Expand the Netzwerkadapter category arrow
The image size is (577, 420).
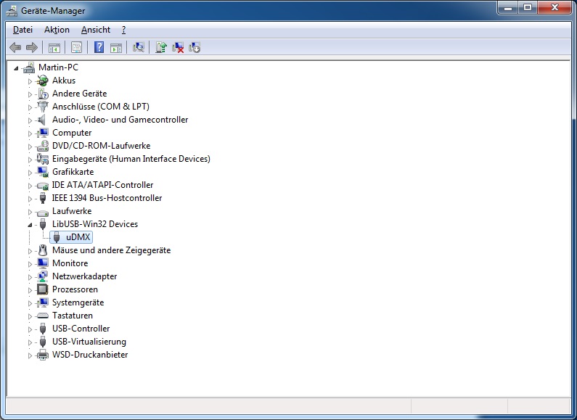[x=30, y=276]
